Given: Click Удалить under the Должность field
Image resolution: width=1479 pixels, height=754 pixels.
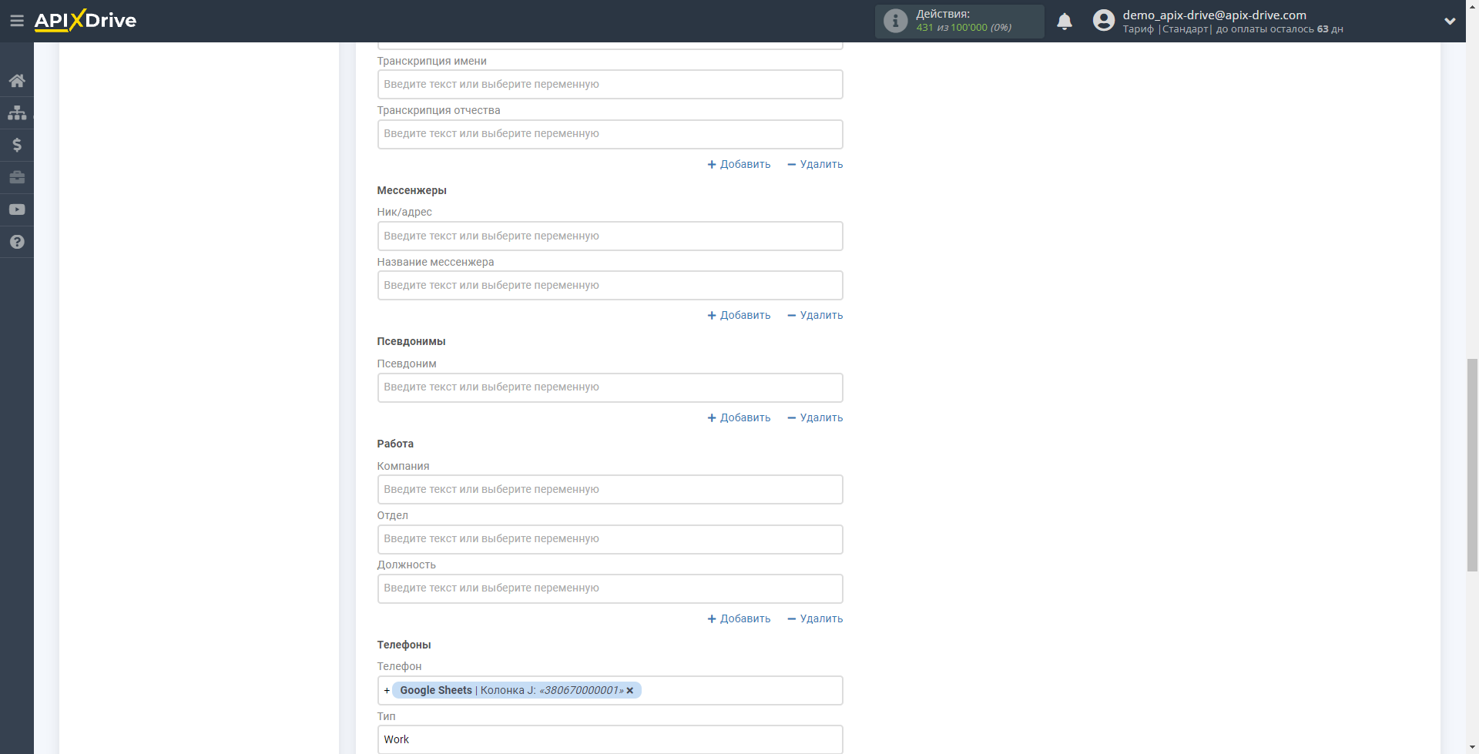Looking at the screenshot, I should (815, 618).
